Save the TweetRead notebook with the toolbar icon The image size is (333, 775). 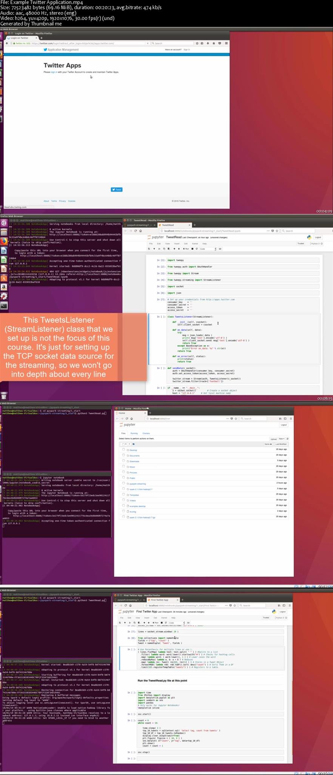(x=149, y=249)
